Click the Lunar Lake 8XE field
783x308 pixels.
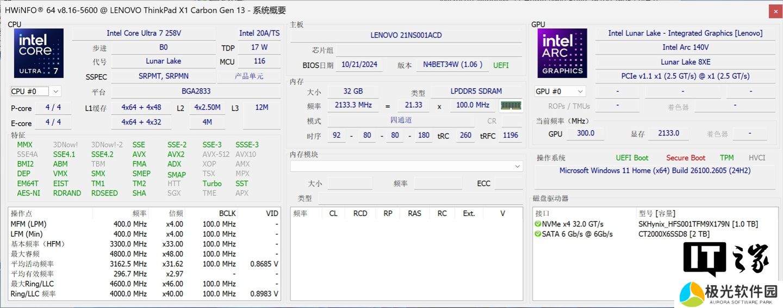(x=685, y=62)
